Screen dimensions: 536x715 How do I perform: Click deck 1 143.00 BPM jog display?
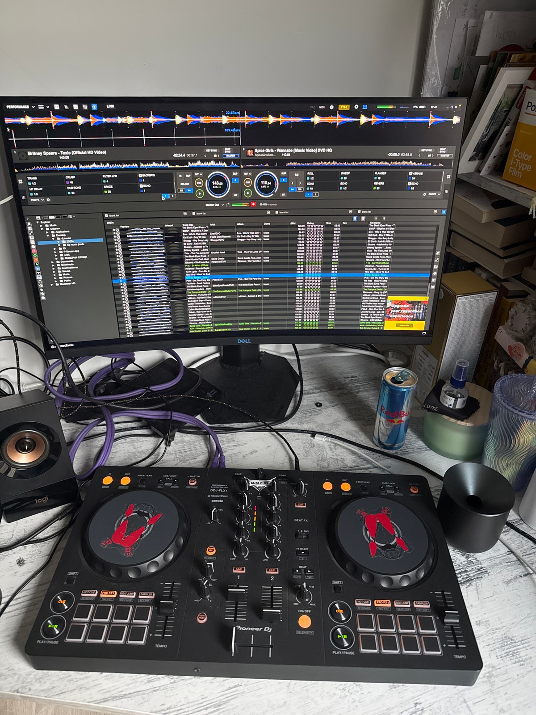coord(218,184)
